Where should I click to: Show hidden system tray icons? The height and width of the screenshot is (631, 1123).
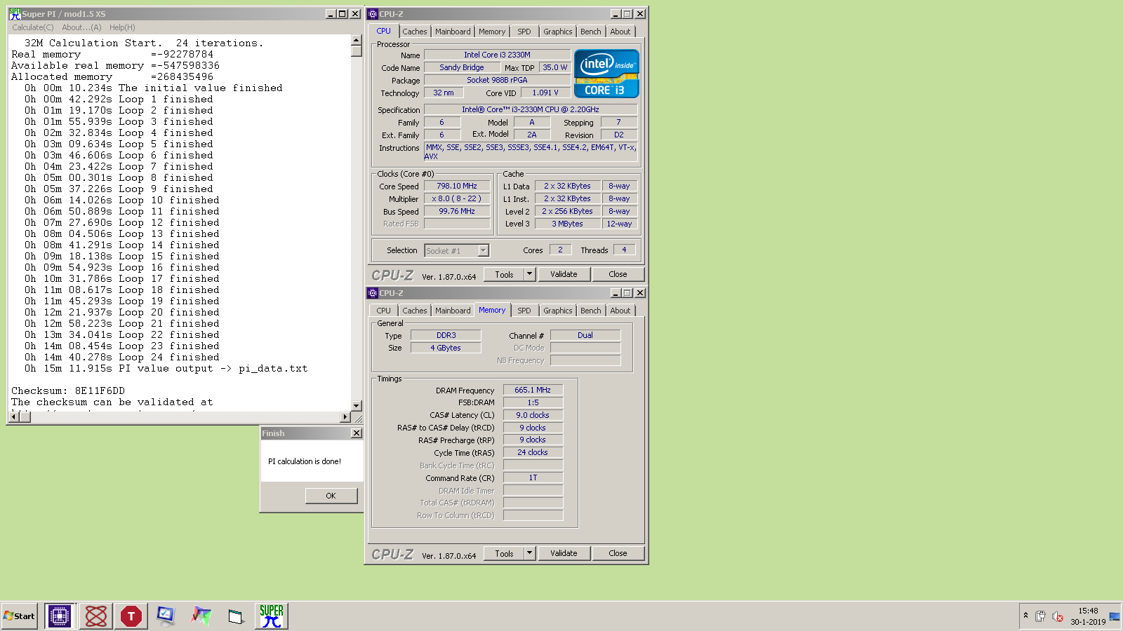(1025, 616)
